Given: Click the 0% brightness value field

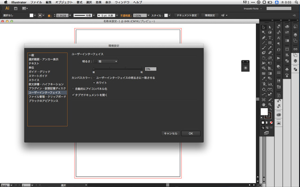Looking at the screenshot, I should (150, 69).
